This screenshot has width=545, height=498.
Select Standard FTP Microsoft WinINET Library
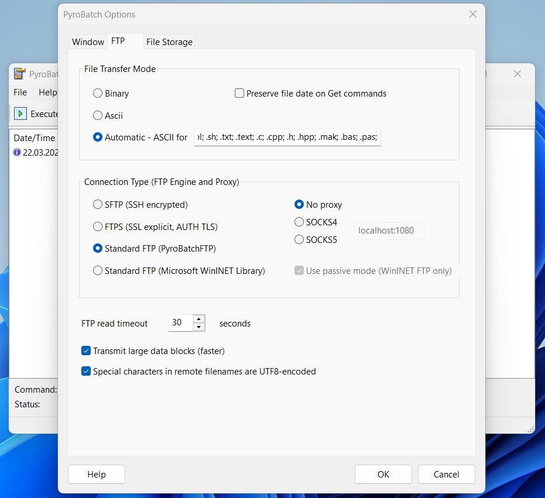[x=98, y=271]
